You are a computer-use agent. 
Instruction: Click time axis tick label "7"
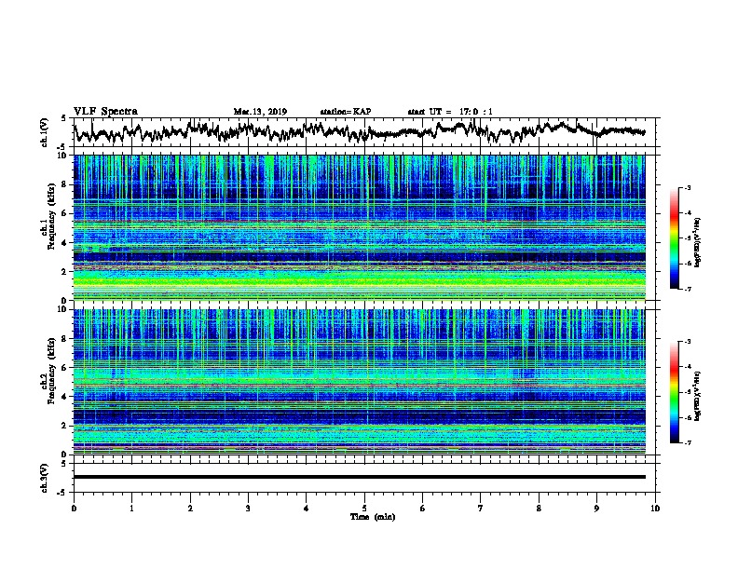pos(481,509)
